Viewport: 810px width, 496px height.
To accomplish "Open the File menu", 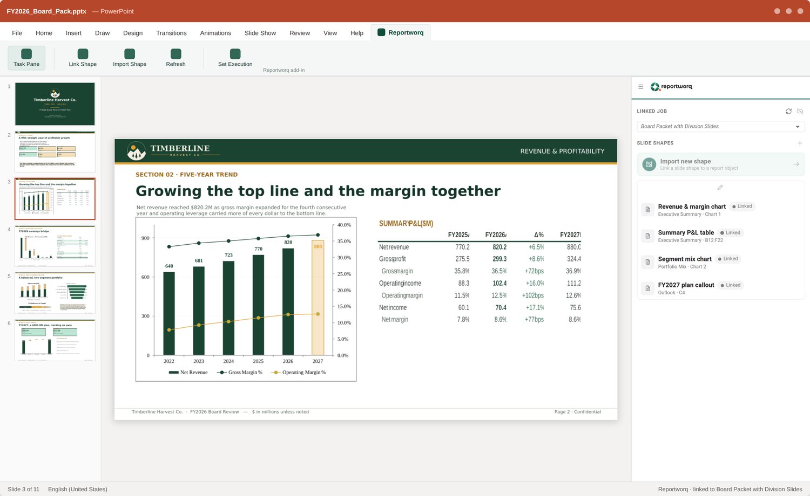I will point(17,33).
